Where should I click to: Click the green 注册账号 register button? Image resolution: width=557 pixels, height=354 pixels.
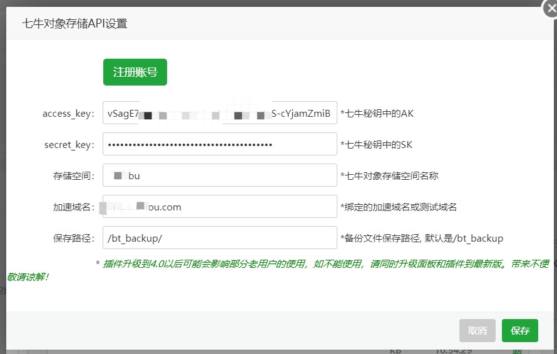pyautogui.click(x=135, y=72)
